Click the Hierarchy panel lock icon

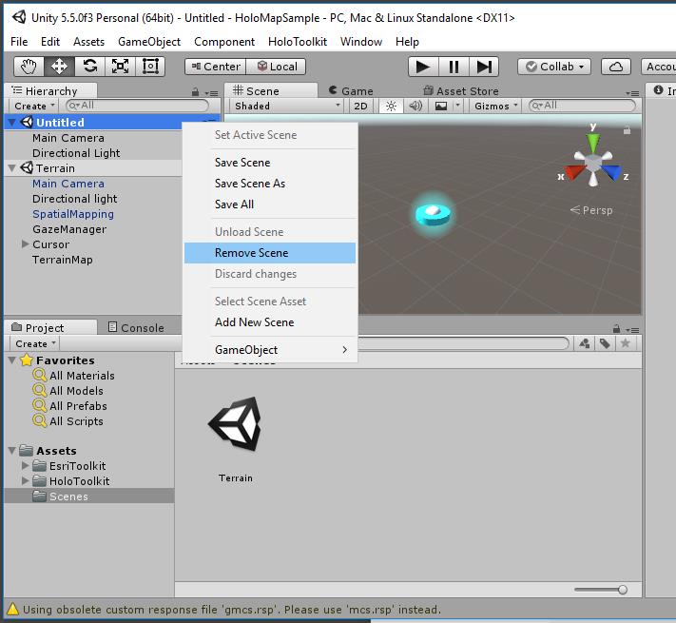(x=195, y=92)
